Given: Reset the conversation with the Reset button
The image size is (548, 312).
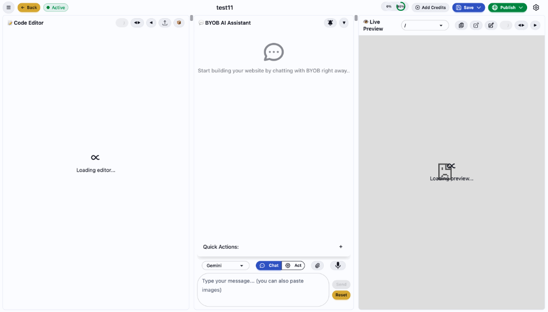Looking at the screenshot, I should click(x=341, y=294).
